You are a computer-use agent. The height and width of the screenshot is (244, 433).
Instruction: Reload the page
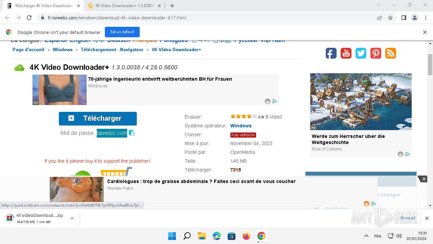point(29,18)
